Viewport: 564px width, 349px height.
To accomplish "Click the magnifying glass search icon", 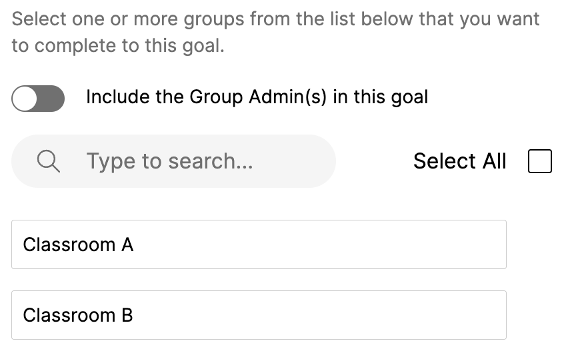I will coord(48,161).
